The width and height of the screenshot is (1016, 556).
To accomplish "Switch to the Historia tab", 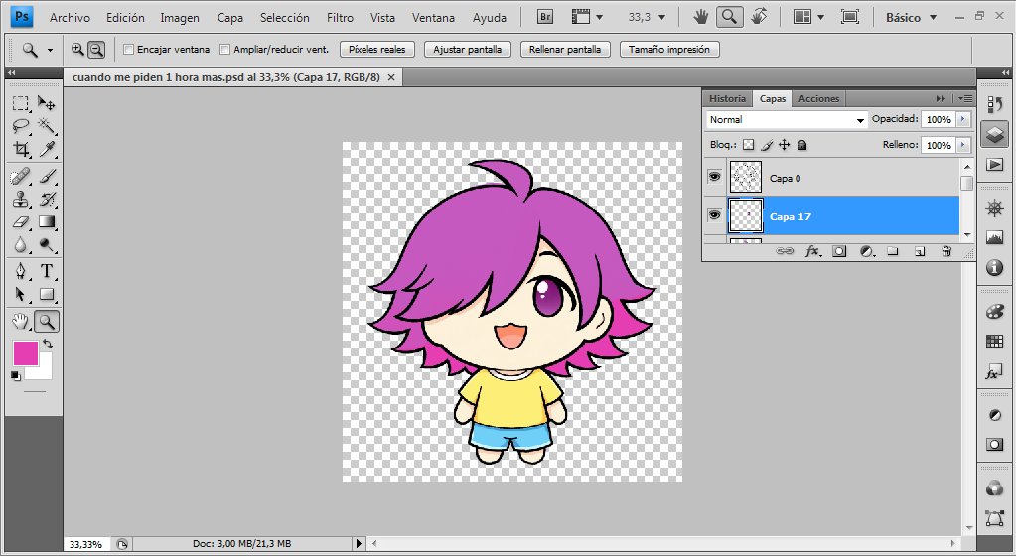I will coord(727,98).
